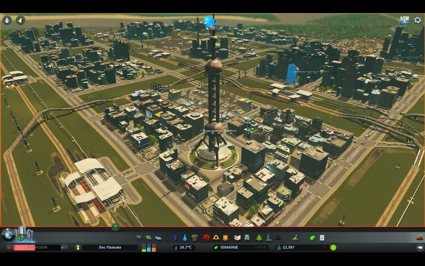The image size is (425, 266).
Task: Click the green happiness smiley face
Action: (333, 247)
